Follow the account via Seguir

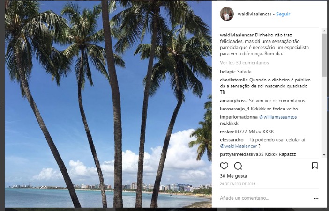(283, 14)
